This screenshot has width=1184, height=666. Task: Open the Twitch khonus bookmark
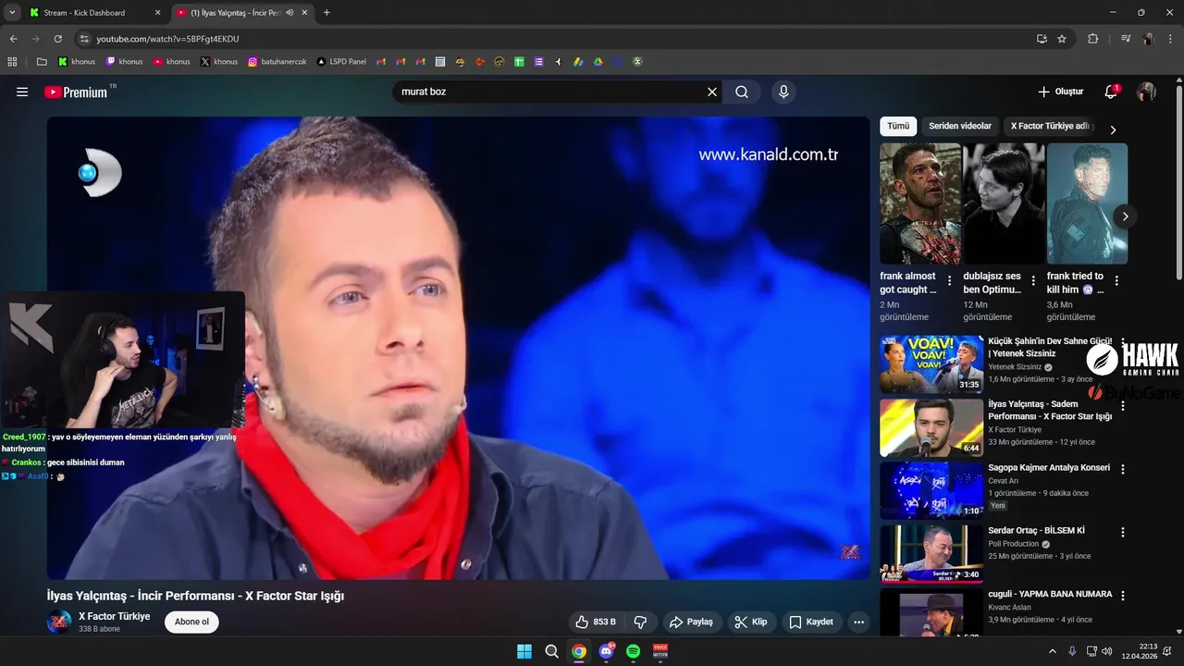coord(124,62)
